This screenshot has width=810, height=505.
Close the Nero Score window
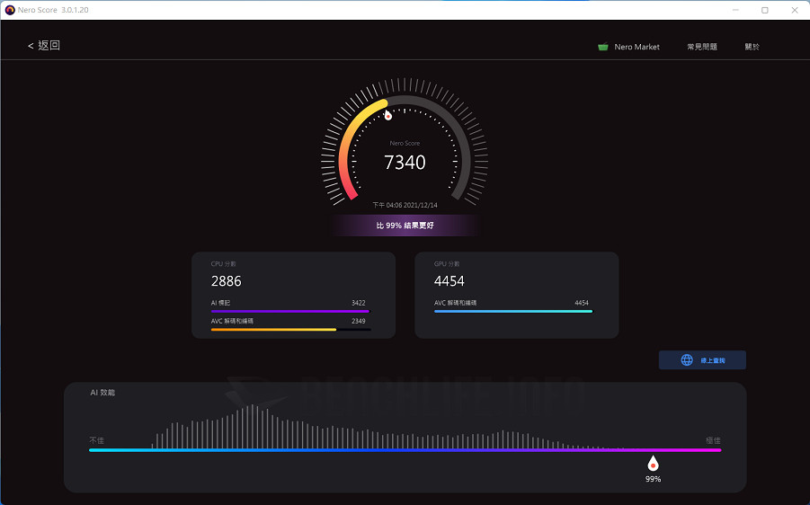(795, 10)
